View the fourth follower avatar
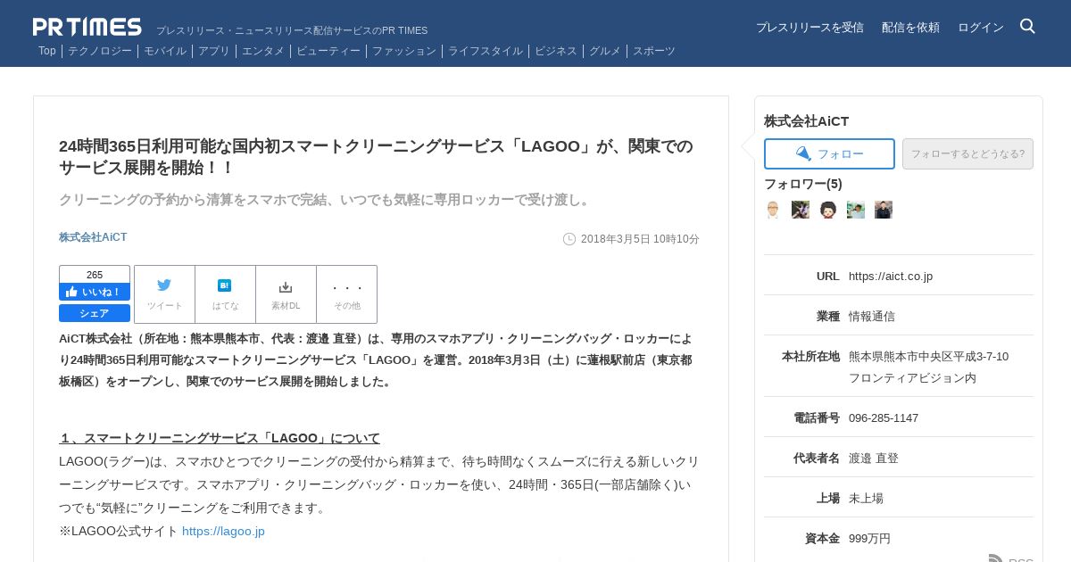The image size is (1071, 562). pyautogui.click(x=856, y=210)
